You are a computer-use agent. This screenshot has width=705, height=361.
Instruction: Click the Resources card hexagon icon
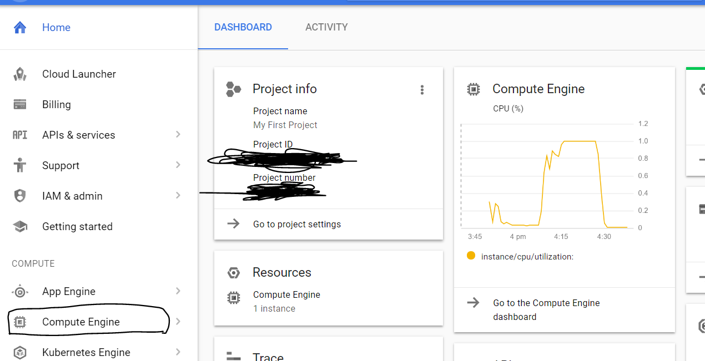[234, 272]
